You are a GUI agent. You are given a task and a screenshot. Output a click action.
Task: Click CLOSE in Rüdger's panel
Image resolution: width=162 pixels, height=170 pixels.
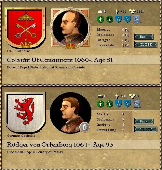(146, 129)
